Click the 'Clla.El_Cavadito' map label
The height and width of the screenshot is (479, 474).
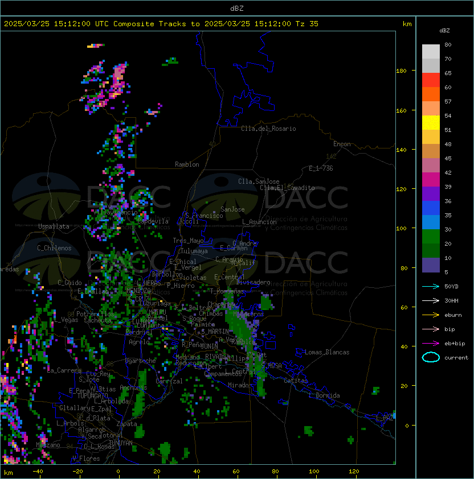point(287,188)
